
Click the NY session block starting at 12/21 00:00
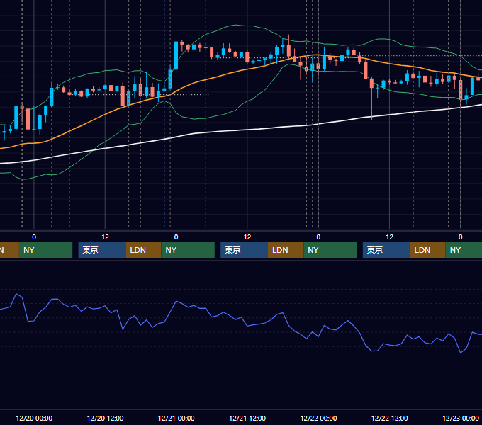tap(188, 250)
